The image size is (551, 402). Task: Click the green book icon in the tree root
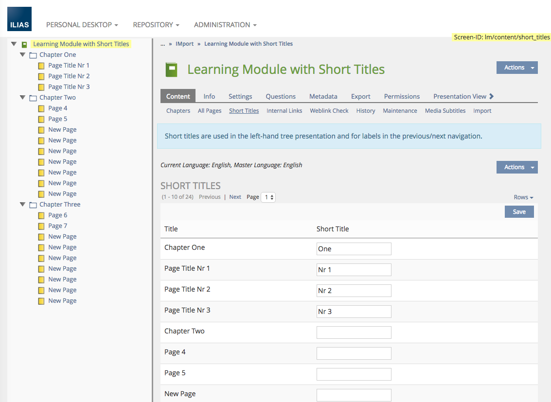click(24, 44)
